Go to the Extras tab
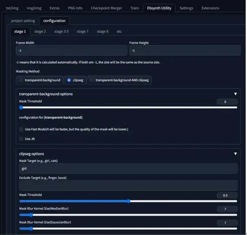The width and height of the screenshot is (247, 235). [x=55, y=8]
